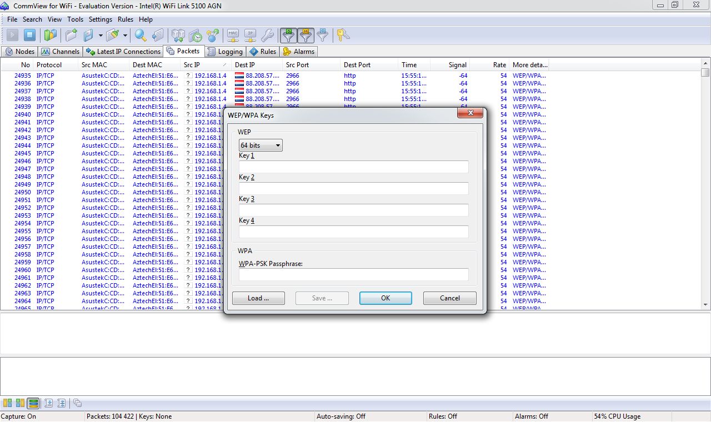Expand the arrow next to the save icon
Viewport: 711px width, 422px height.
[101, 36]
